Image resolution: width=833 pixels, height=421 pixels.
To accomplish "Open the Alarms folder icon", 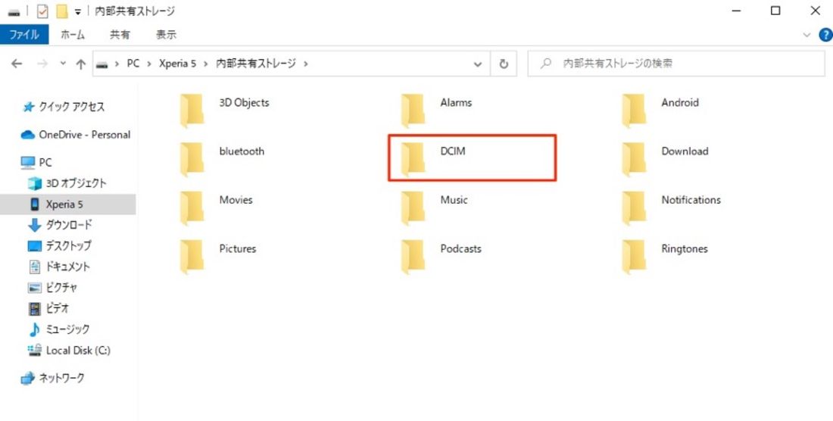I will tap(413, 111).
